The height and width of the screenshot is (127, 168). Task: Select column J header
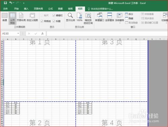click(x=80, y=39)
